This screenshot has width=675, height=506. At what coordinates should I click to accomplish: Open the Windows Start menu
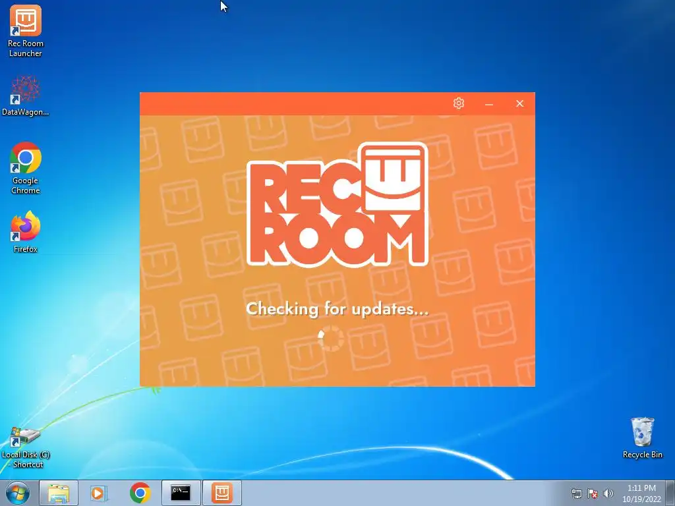[18, 493]
